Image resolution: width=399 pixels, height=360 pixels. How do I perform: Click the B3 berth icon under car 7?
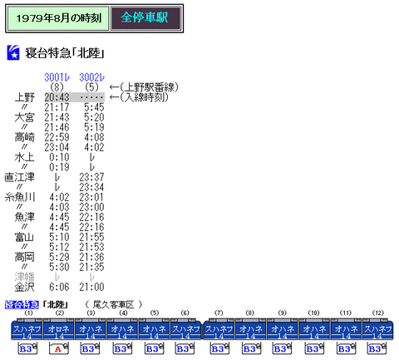pos(219,348)
